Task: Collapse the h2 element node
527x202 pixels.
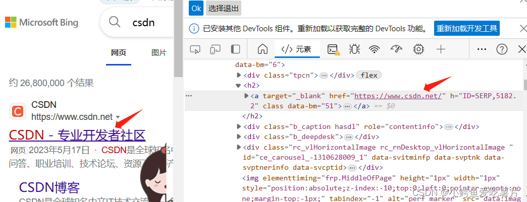Action: pos(239,86)
